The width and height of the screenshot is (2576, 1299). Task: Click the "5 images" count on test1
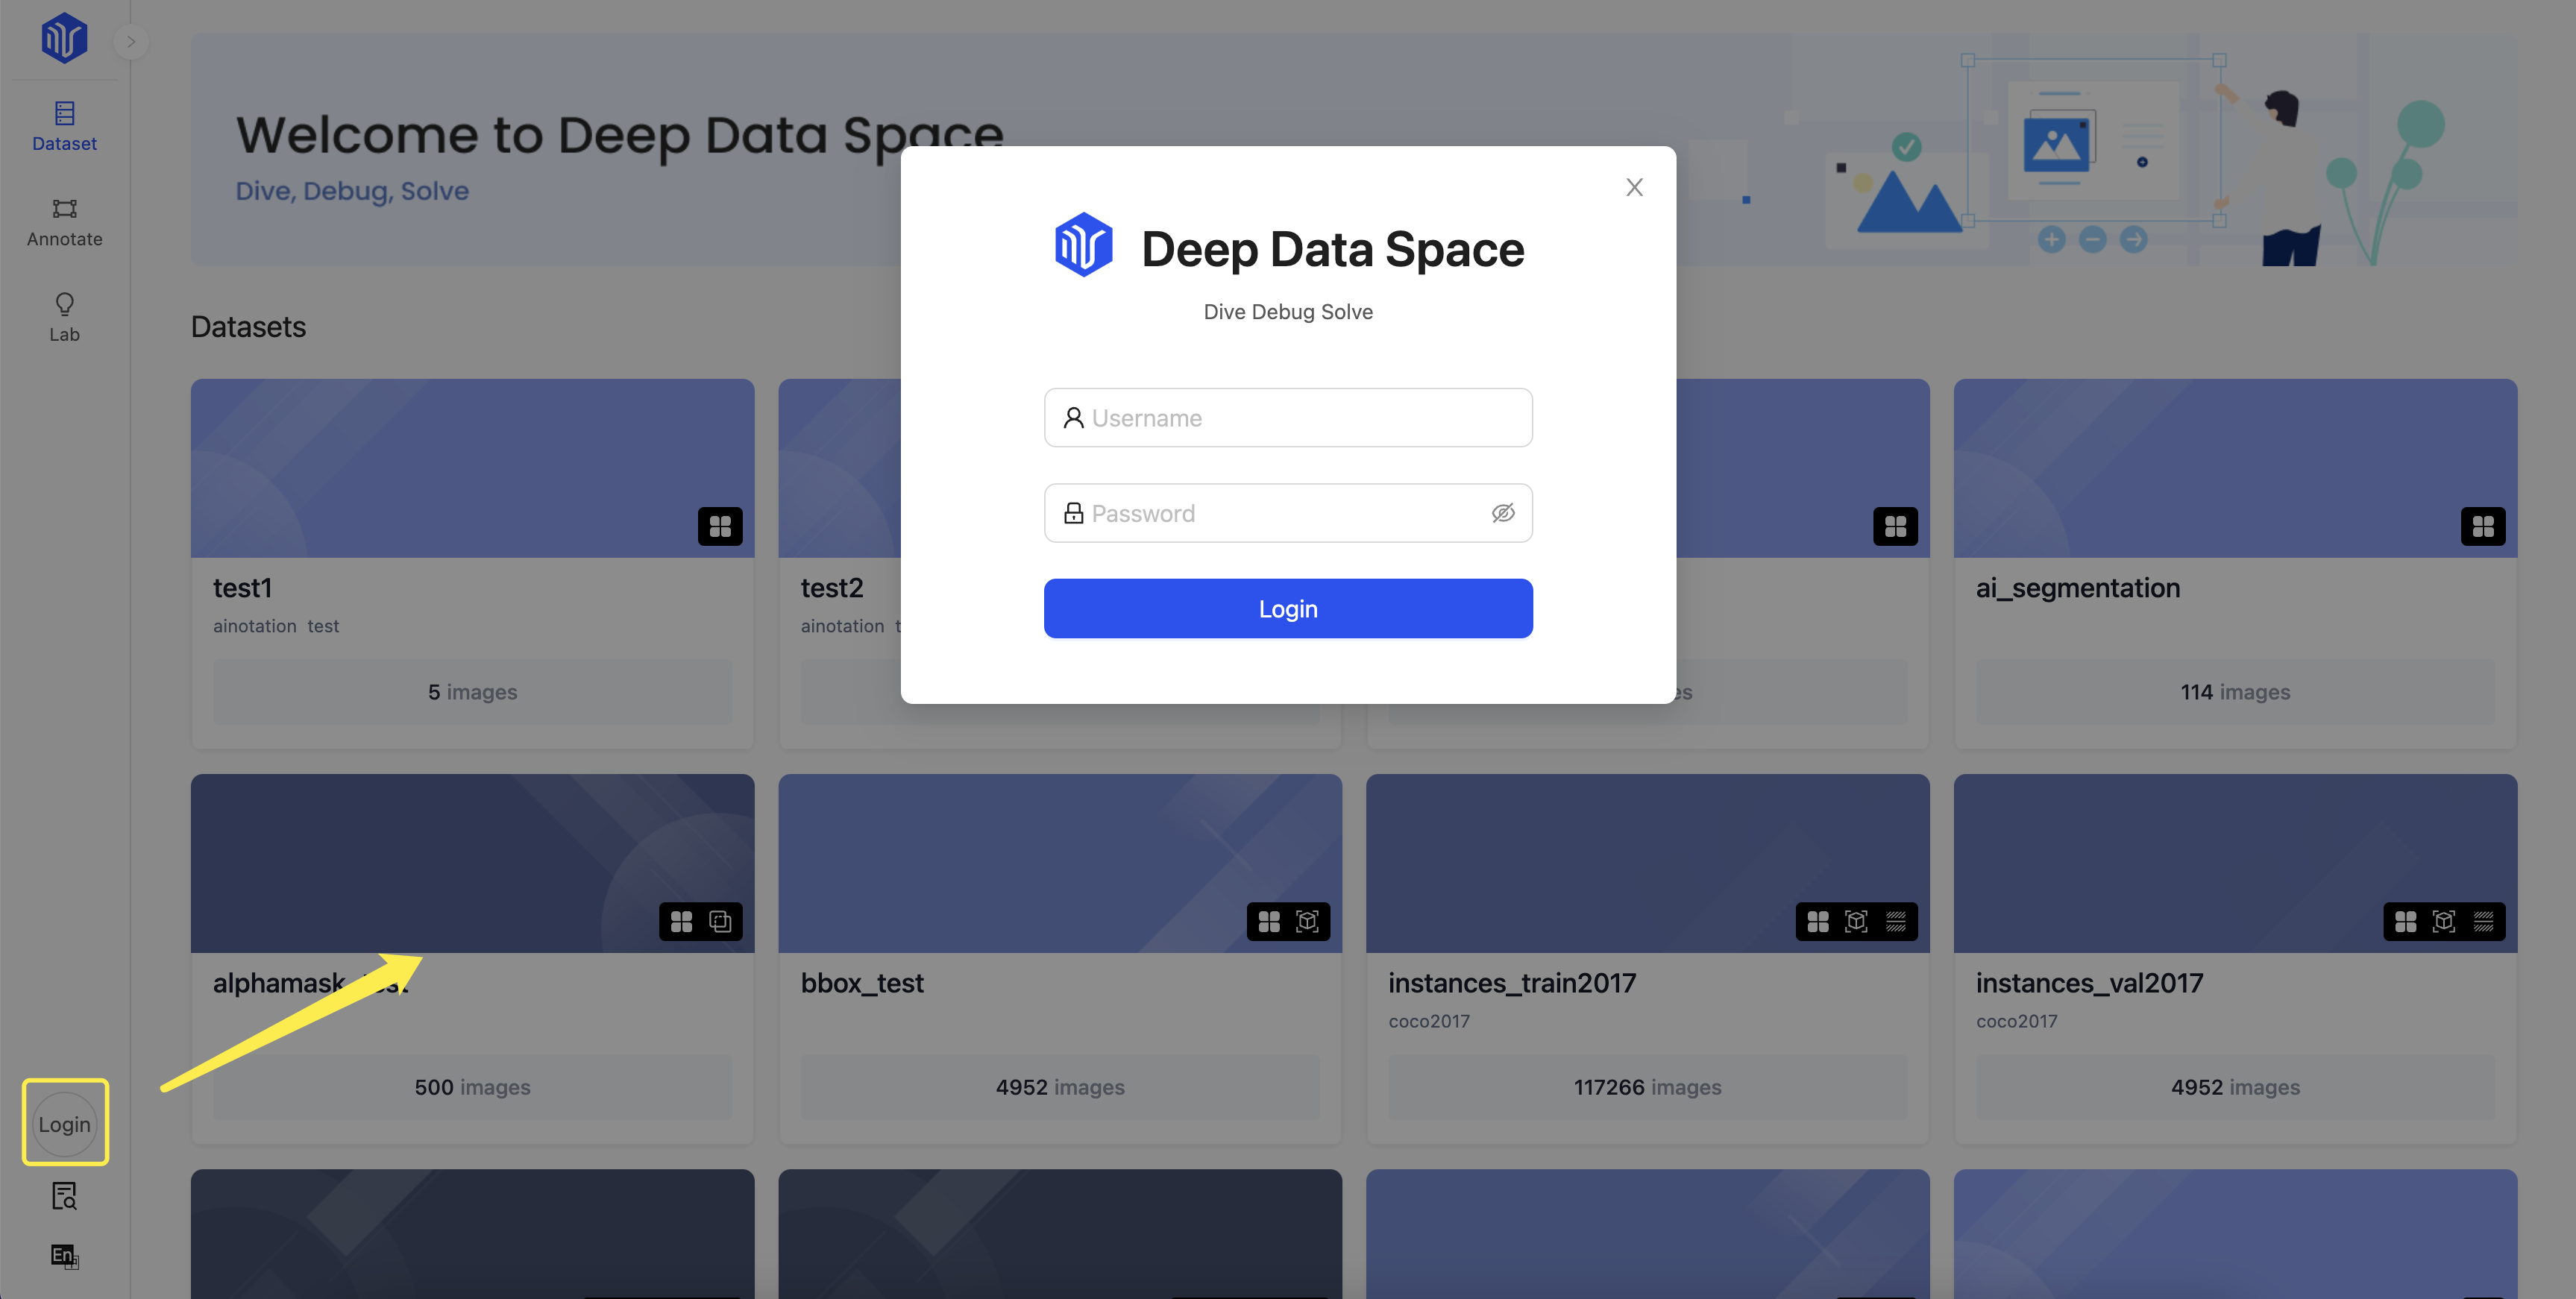pyautogui.click(x=472, y=692)
